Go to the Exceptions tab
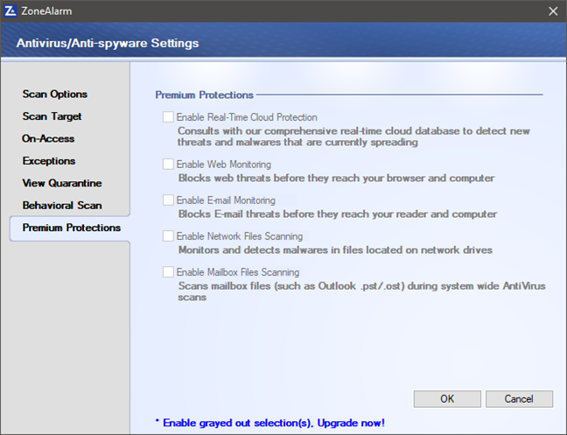 coord(49,161)
